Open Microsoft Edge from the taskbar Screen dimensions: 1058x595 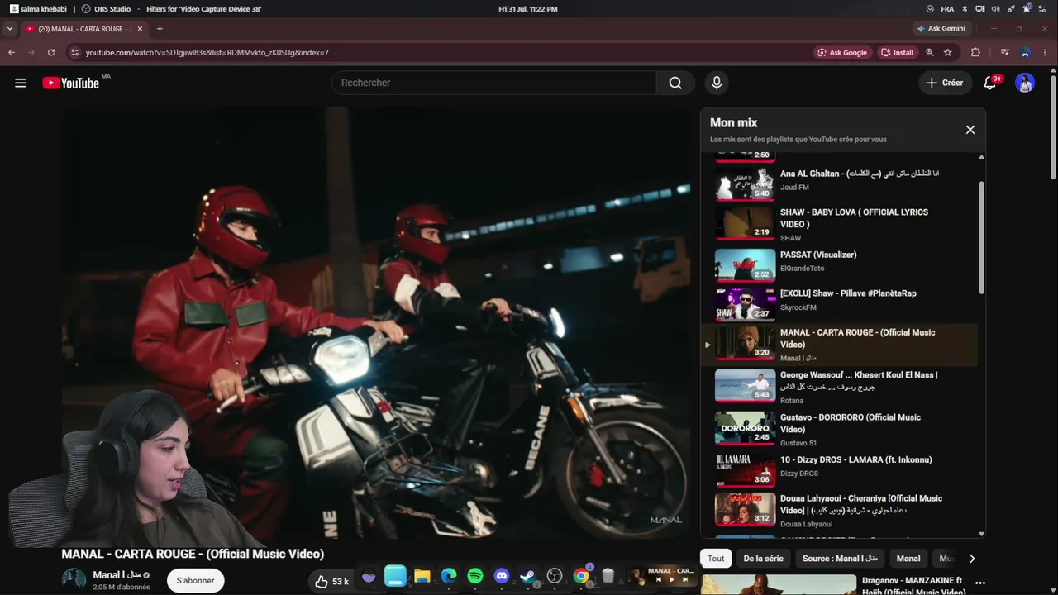[449, 576]
